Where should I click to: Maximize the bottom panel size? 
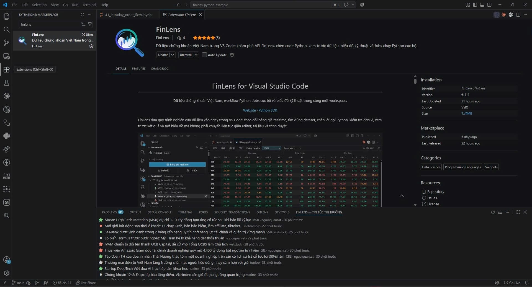tap(518, 212)
